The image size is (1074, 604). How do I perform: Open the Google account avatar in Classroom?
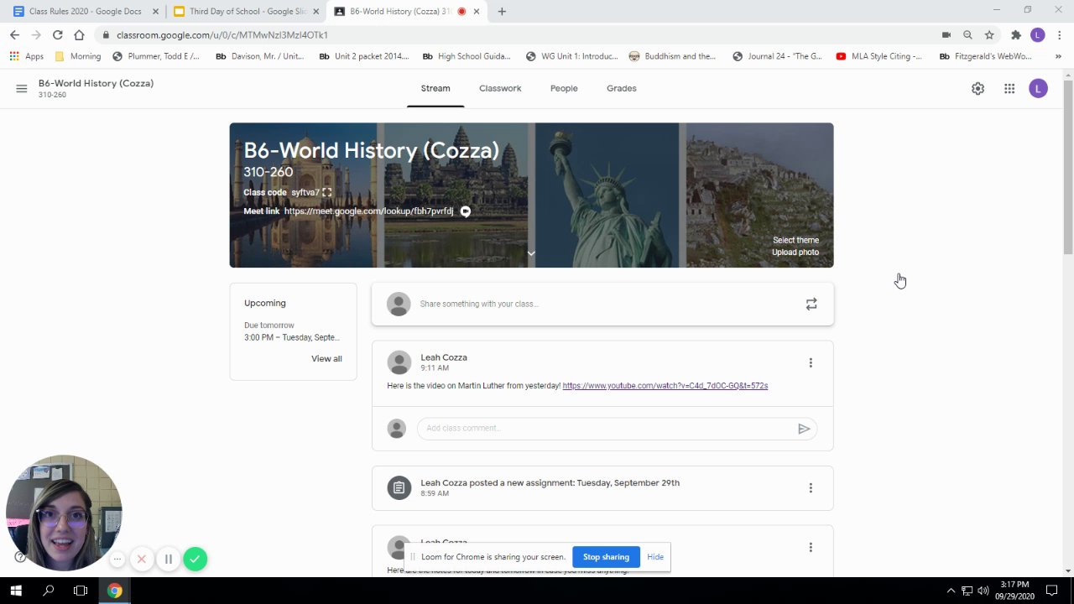coord(1038,89)
